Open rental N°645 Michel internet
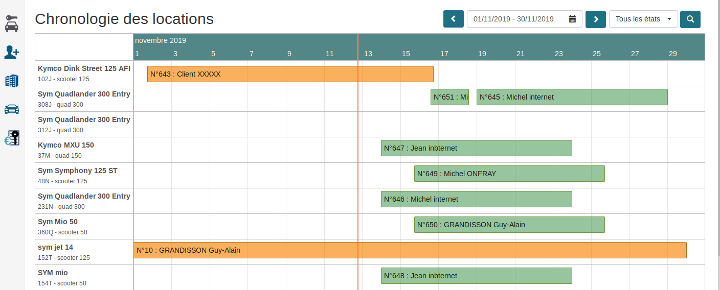Viewport: 720px width, 290px height. [572, 97]
